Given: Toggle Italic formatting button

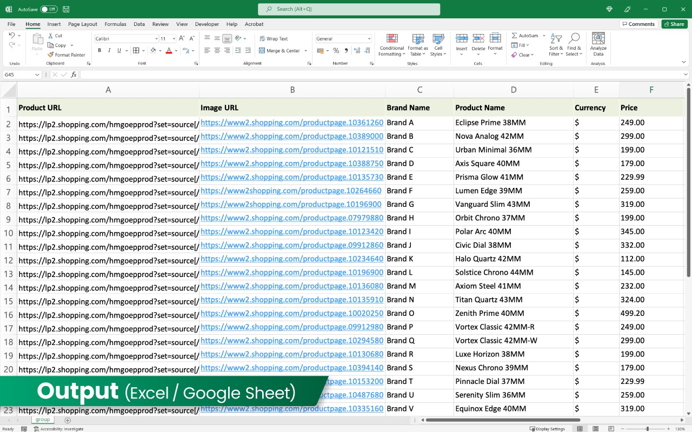Looking at the screenshot, I should pyautogui.click(x=110, y=51).
